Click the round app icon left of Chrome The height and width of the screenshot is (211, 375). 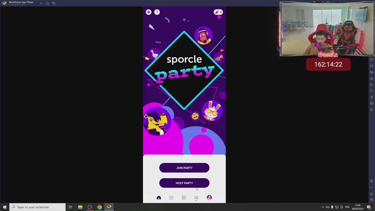(x=90, y=207)
